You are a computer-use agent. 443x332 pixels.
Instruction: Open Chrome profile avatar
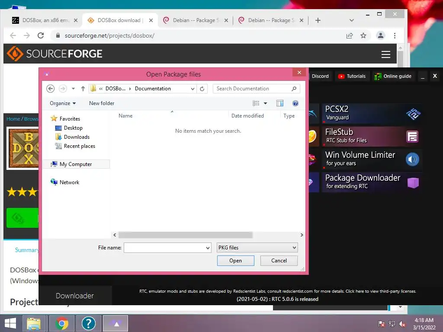click(381, 35)
